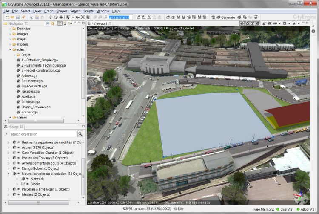Screen dimensions: 319x214
Task: Toggle visibility of Batiments supprimés ou modifiés layer
Action: [19, 142]
